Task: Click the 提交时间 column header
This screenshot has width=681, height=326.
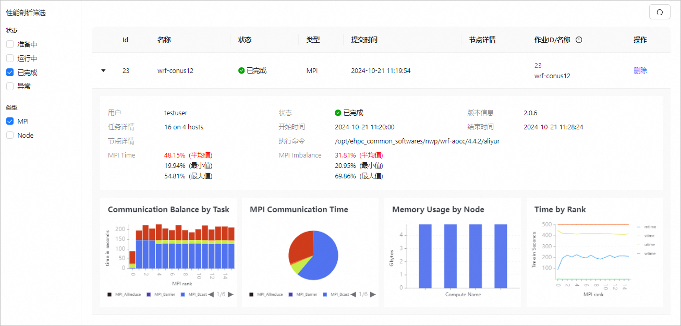Action: click(364, 40)
